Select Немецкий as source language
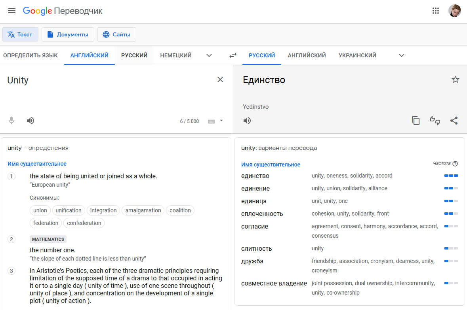The width and height of the screenshot is (467, 310). 176,55
